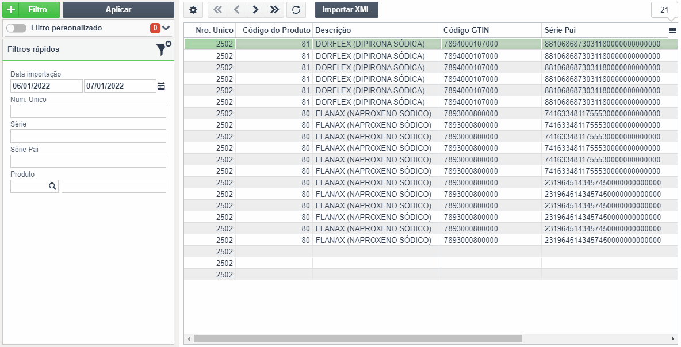Focus the Produto description field
The height and width of the screenshot is (347, 681).
114,186
